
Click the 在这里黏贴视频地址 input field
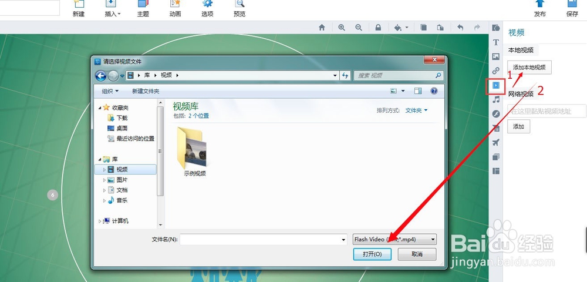click(546, 111)
